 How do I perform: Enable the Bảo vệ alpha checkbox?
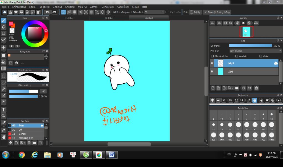(x=212, y=56)
